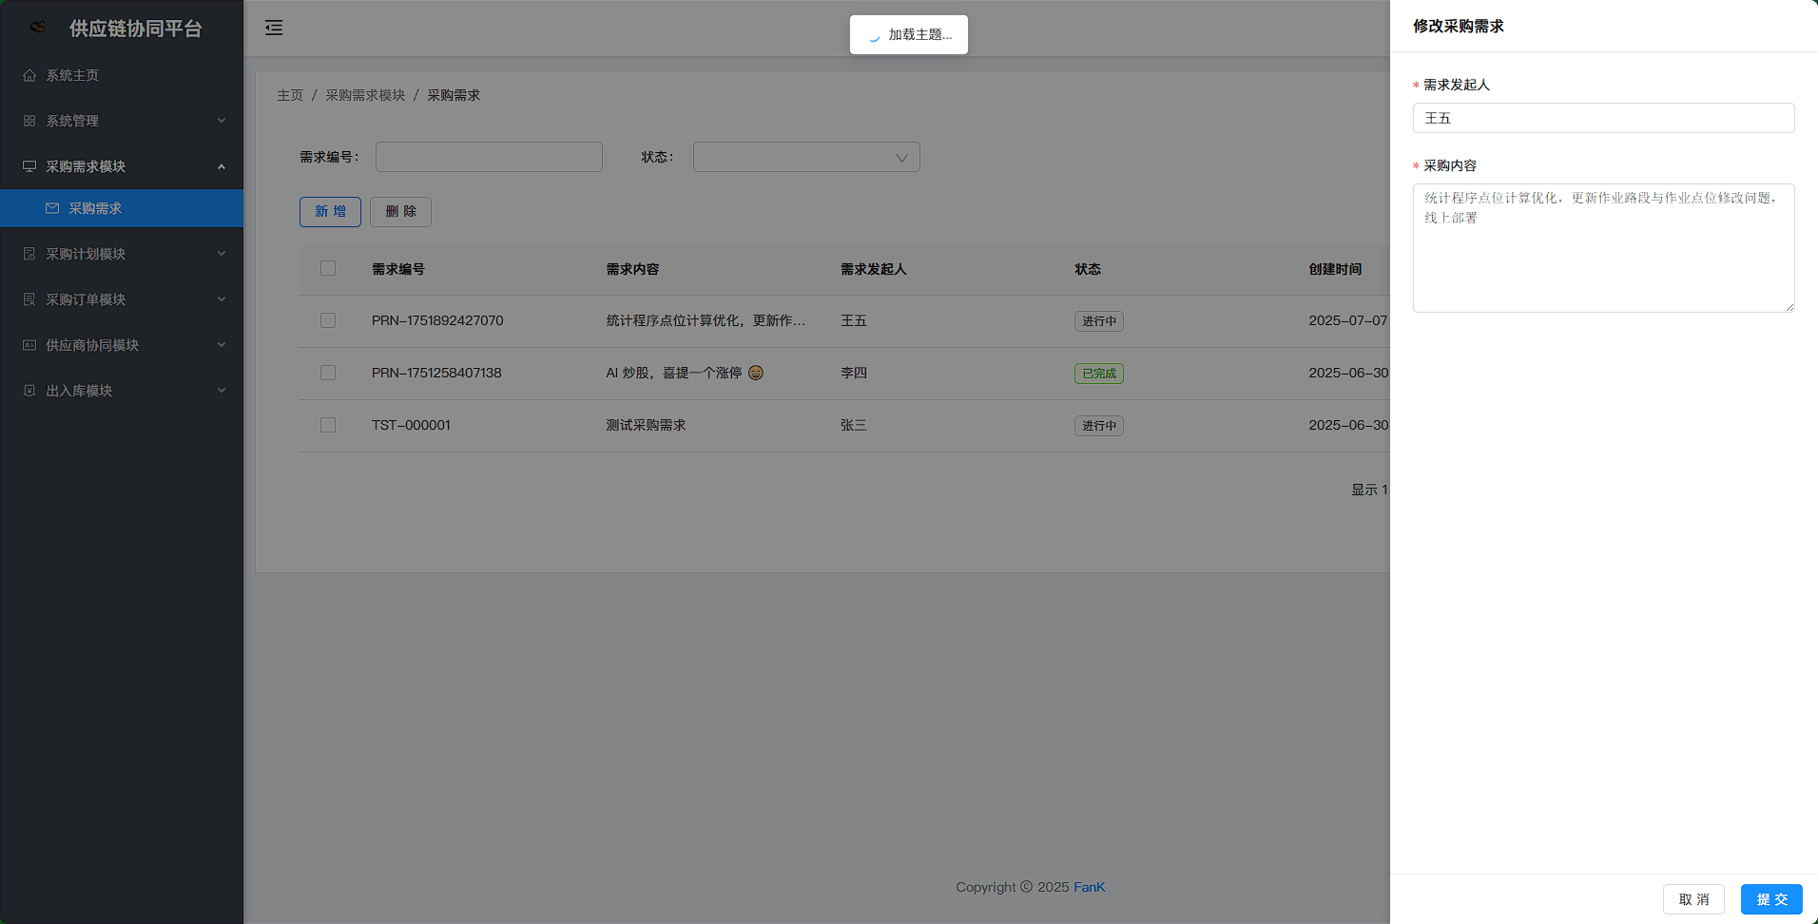This screenshot has height=924, width=1818.
Task: Click the home icon beside 系统主页
Action: (29, 75)
